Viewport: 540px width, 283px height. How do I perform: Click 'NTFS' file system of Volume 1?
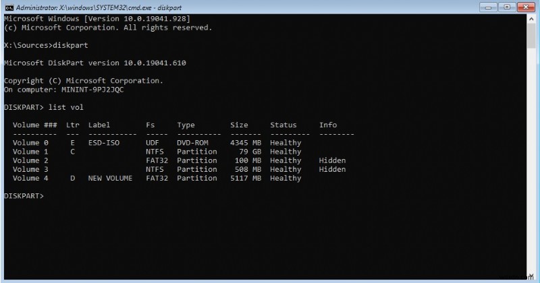155,152
